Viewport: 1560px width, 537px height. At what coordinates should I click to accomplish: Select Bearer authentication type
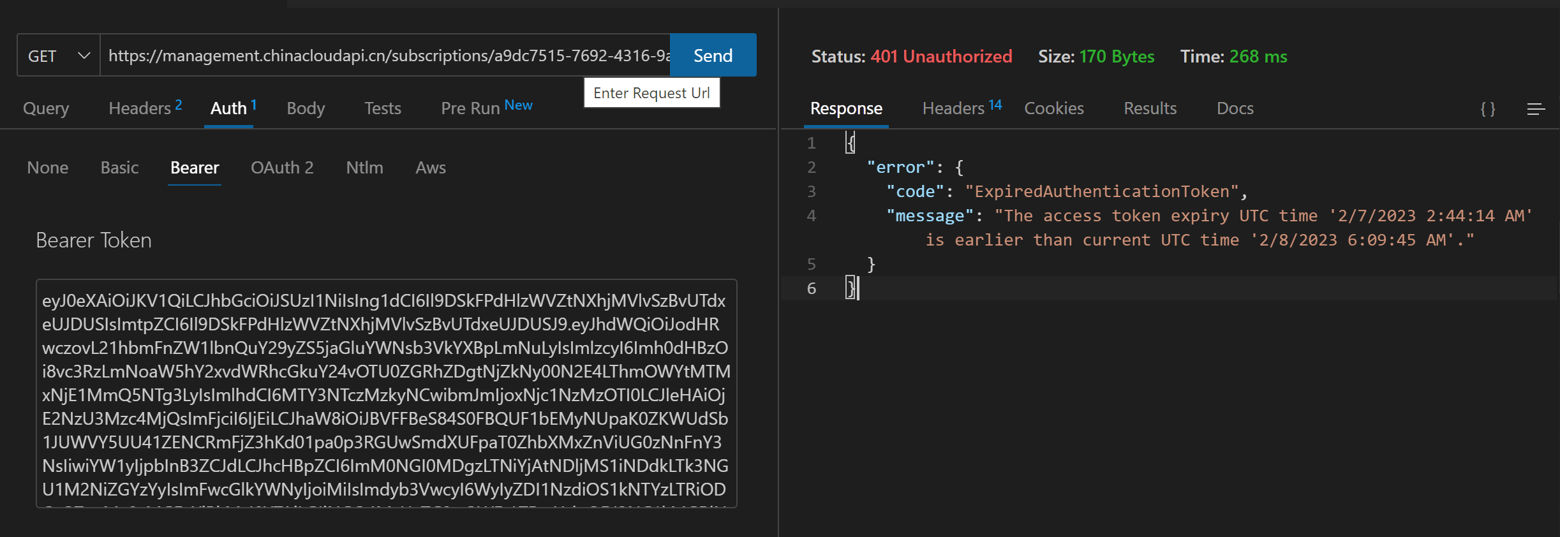point(195,168)
